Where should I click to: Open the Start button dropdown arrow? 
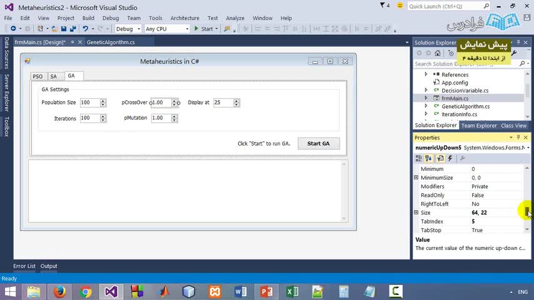tap(216, 29)
